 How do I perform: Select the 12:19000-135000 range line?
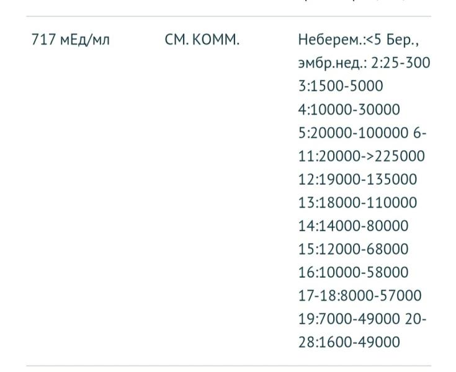pos(357,179)
